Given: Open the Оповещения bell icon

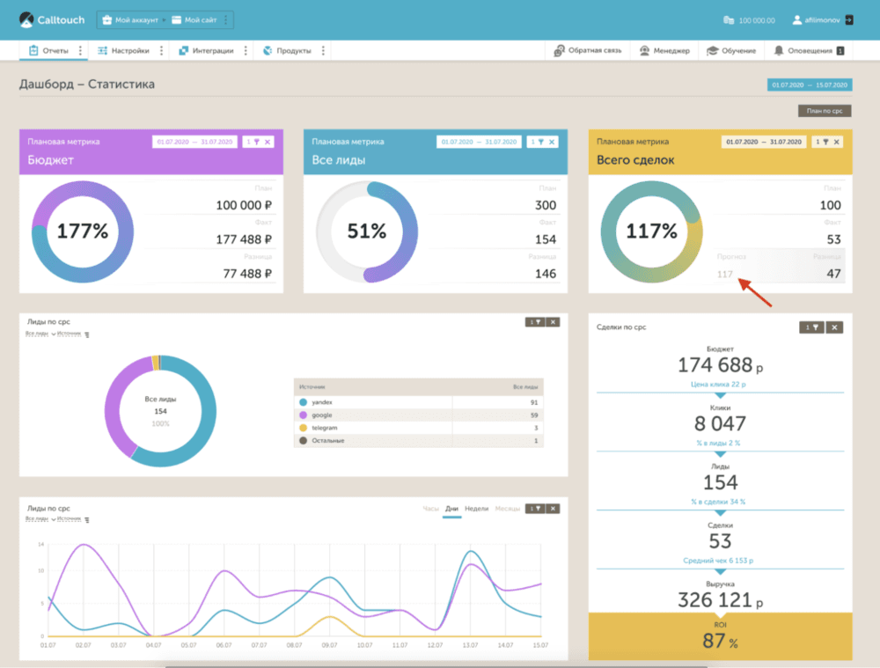Looking at the screenshot, I should coord(779,50).
